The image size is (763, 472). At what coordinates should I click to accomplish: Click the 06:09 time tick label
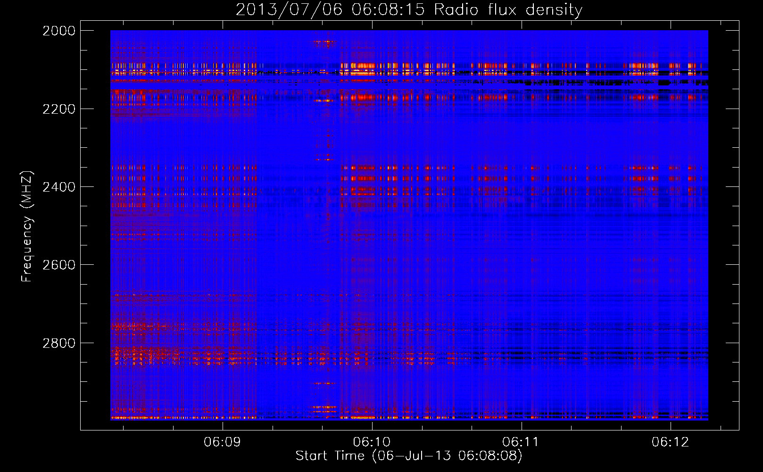[223, 442]
